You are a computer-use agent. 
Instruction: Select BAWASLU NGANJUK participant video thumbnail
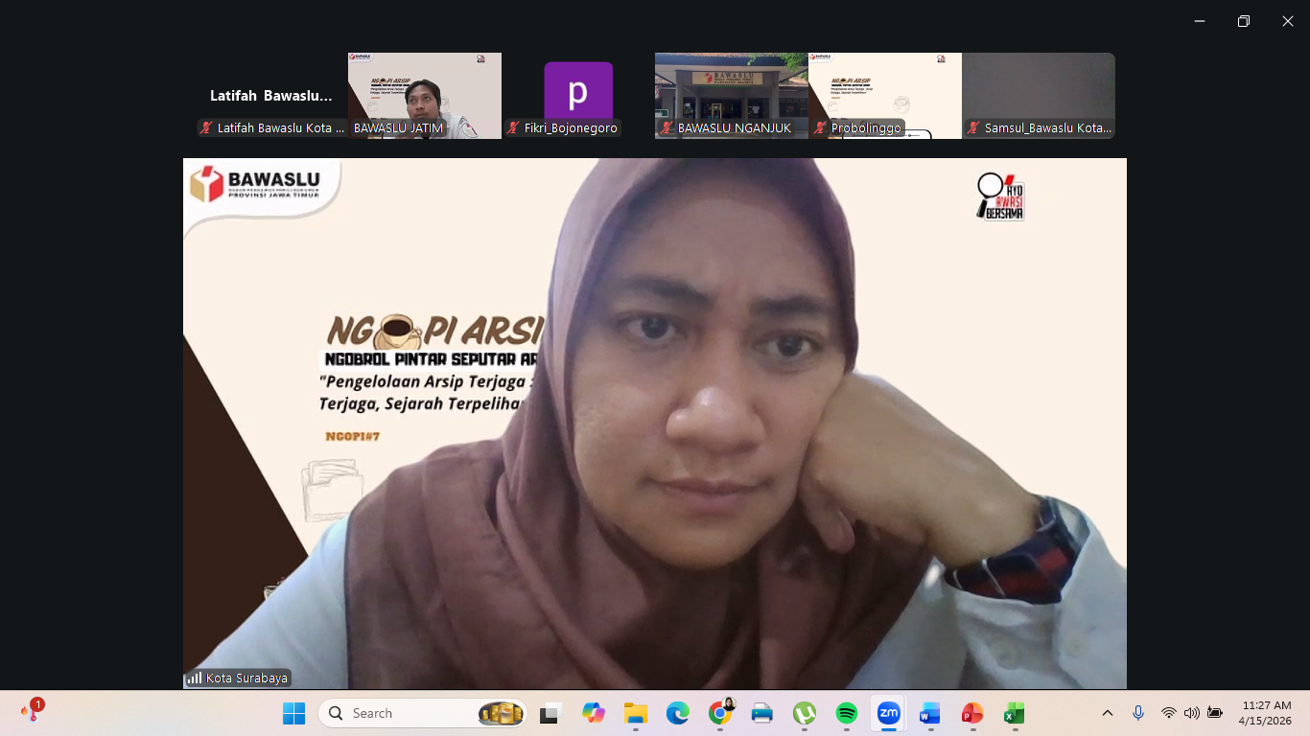click(x=731, y=96)
